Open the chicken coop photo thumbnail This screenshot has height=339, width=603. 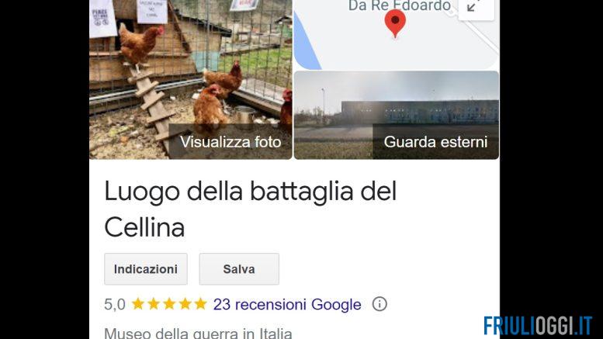pos(191,80)
